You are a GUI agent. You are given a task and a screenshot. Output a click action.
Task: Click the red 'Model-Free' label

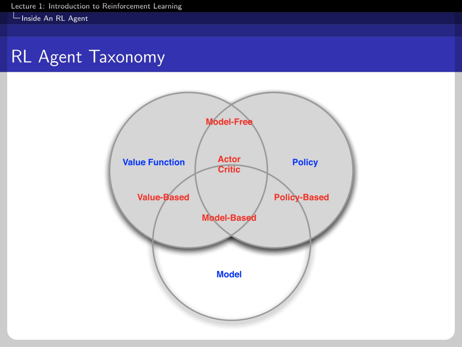[x=229, y=122]
